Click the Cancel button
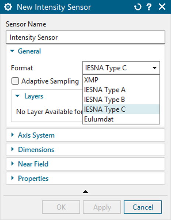Viewport: 171px width, 220px height. click(143, 207)
